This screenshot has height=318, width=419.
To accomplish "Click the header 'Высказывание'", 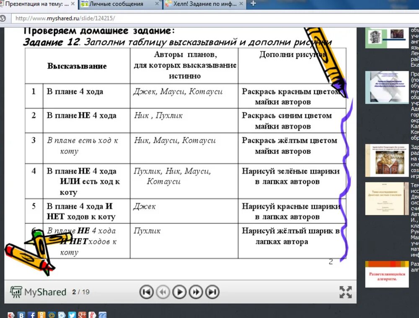I will (77, 66).
